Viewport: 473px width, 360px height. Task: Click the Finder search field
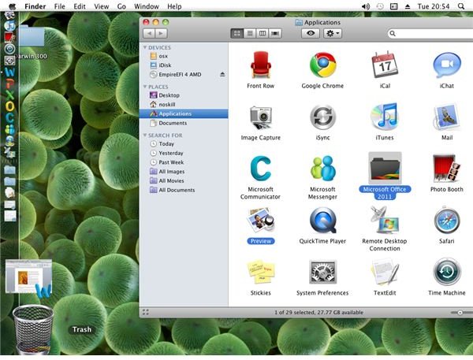(x=430, y=33)
